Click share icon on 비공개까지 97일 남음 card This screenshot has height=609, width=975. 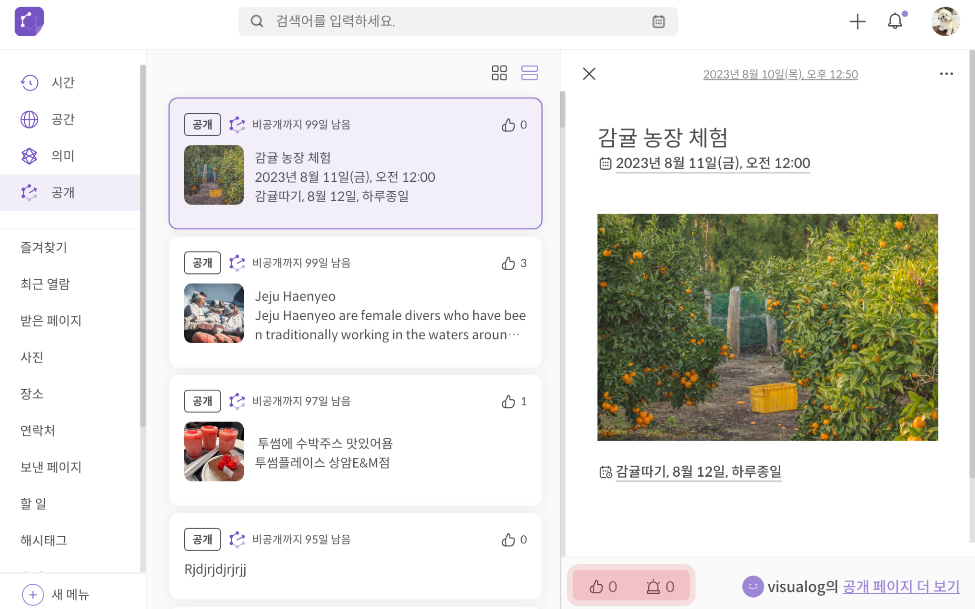tap(237, 402)
